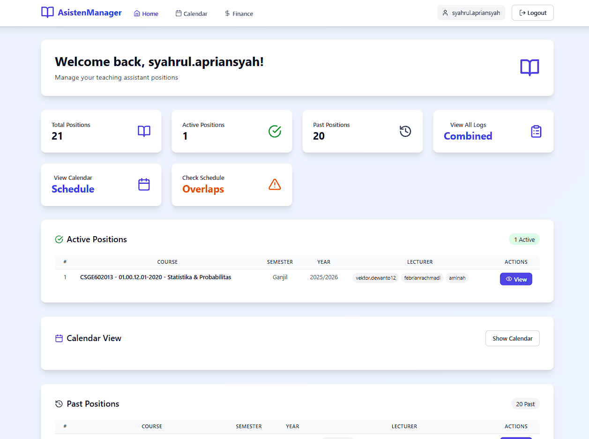Click the AsistenManager book logo icon
Image resolution: width=589 pixels, height=439 pixels.
[x=47, y=13]
